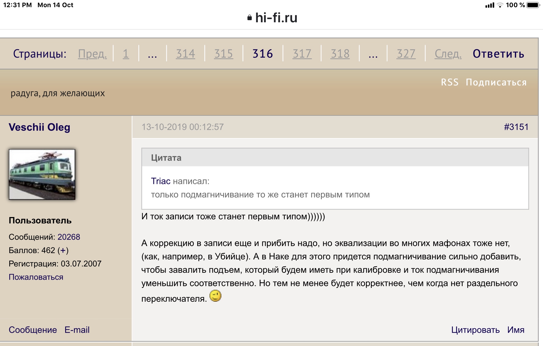Tap the battery status icon

[533, 5]
